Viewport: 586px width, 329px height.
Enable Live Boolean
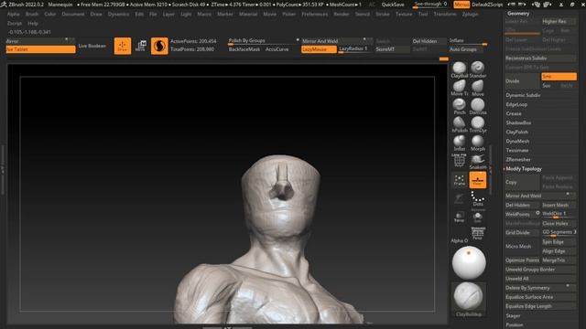(x=92, y=46)
